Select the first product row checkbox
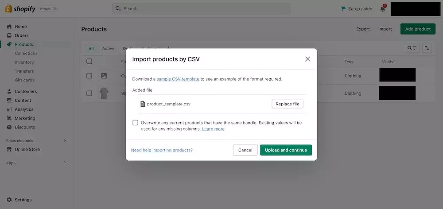 [x=89, y=76]
